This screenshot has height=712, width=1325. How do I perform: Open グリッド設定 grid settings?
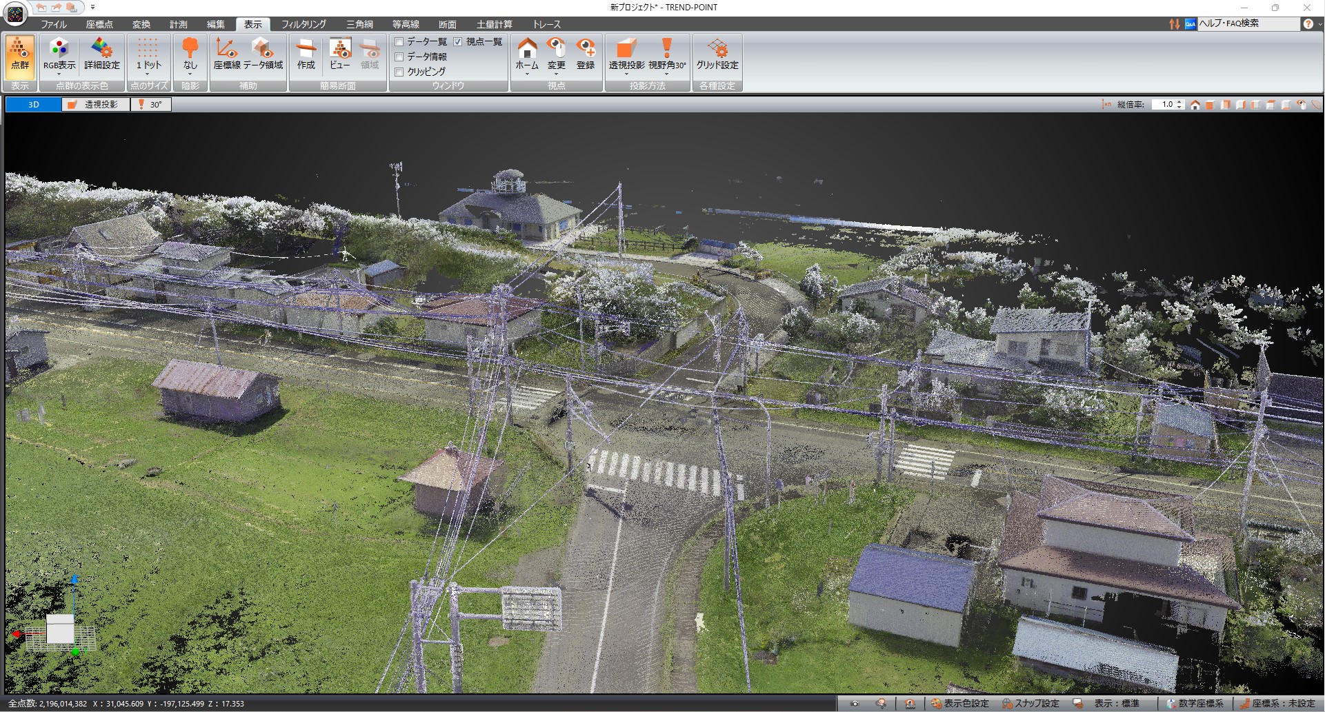717,54
